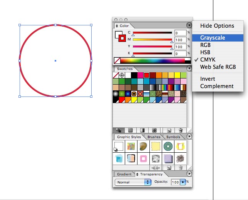Click the M percentage value field
The image size is (248, 200).
click(x=181, y=40)
